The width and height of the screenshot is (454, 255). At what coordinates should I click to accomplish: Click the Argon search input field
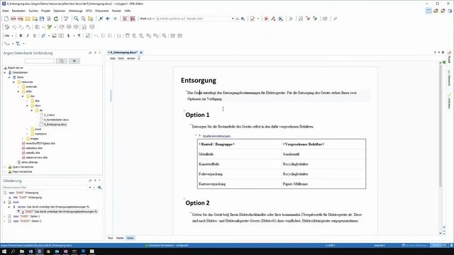(x=40, y=61)
